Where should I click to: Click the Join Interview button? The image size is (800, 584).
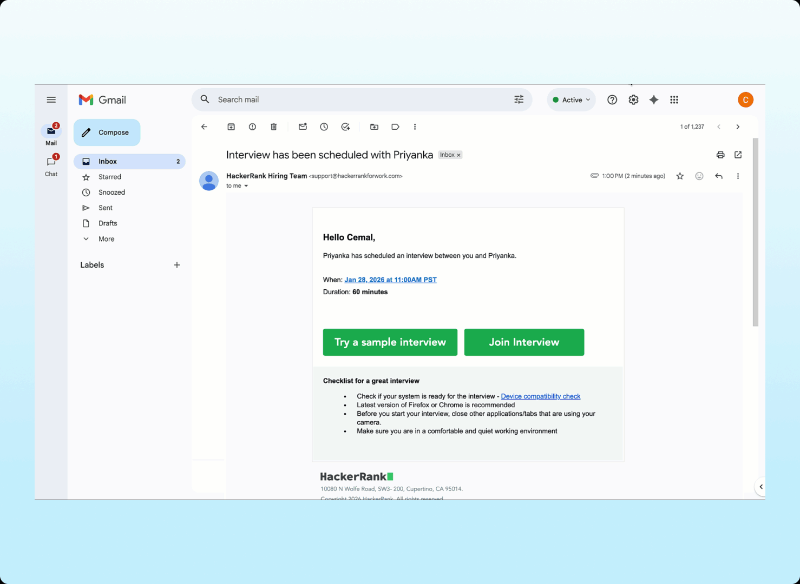524,342
